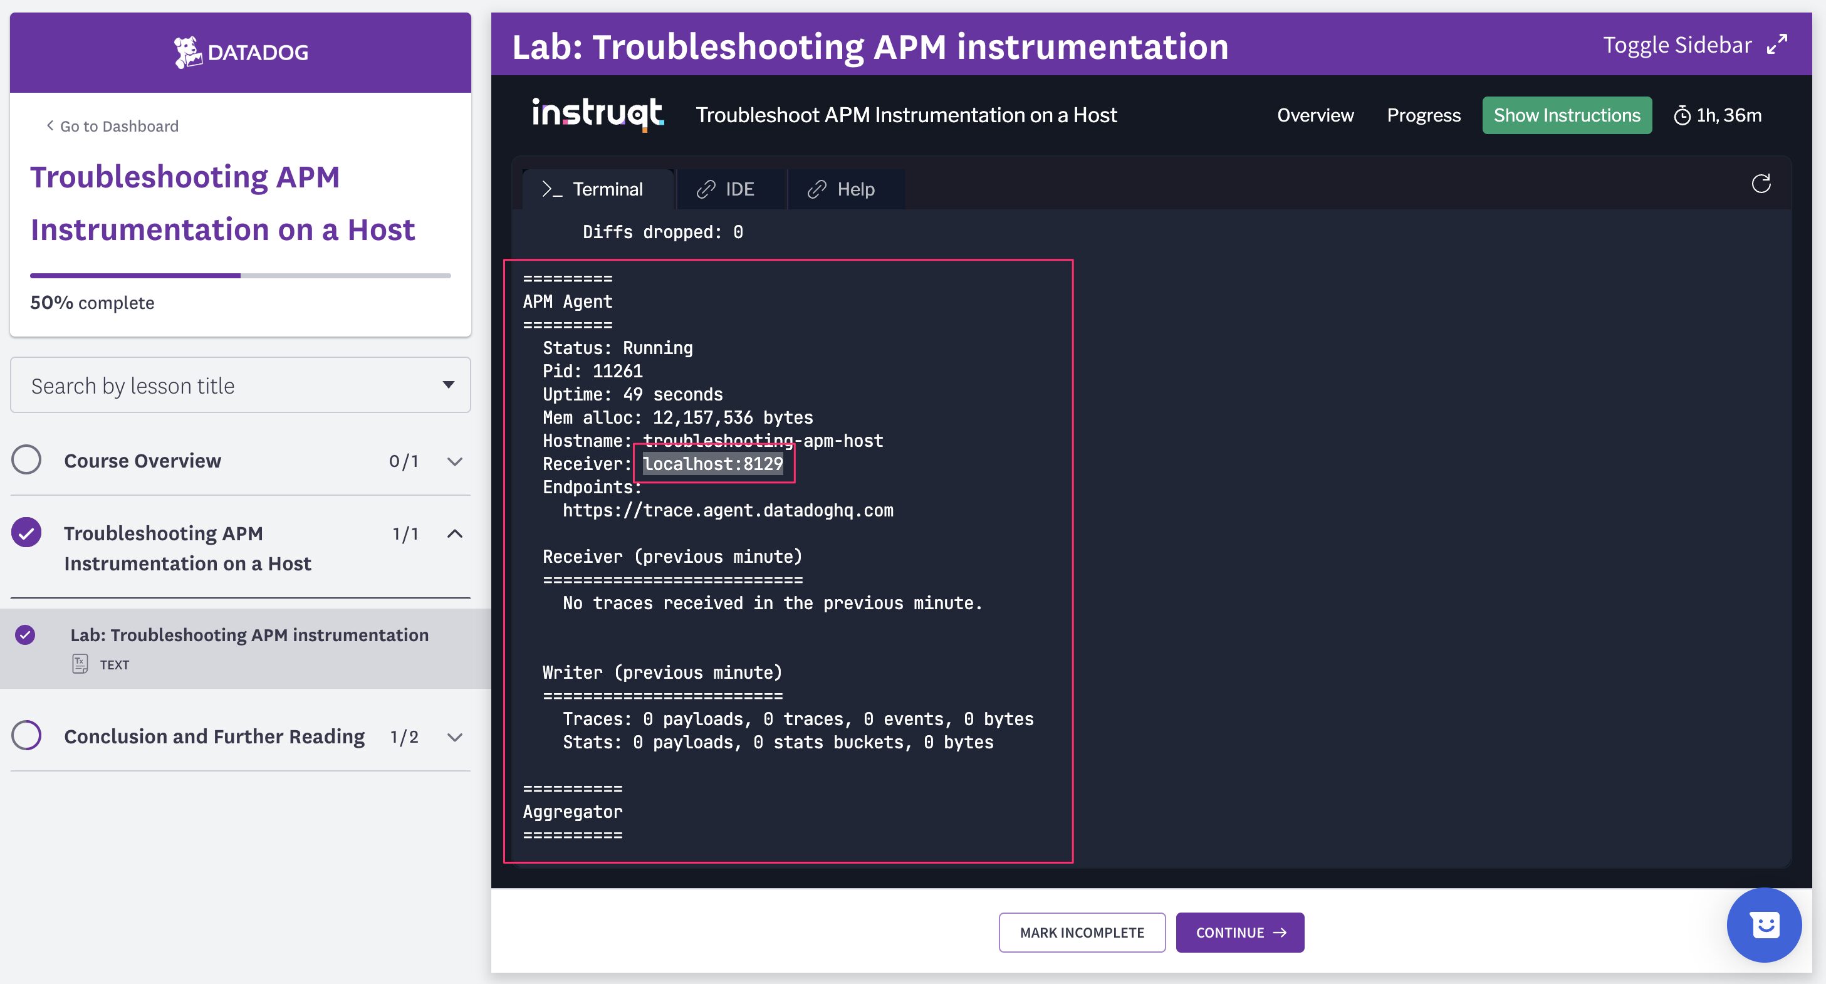Open the Search by lesson title dropdown
The width and height of the screenshot is (1826, 984).
[240, 385]
